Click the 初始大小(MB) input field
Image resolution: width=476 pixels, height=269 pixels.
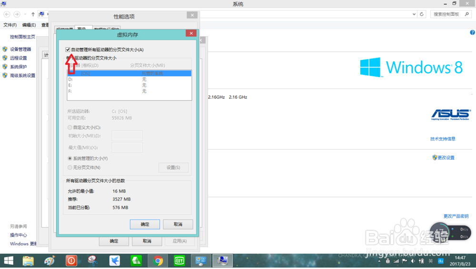pyautogui.click(x=127, y=136)
